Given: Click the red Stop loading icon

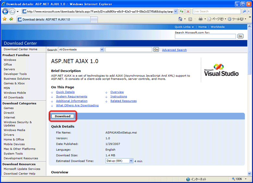Looking at the screenshot, I should [x=188, y=11].
